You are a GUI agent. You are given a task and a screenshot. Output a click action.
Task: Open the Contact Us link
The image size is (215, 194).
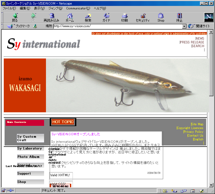click(195, 136)
